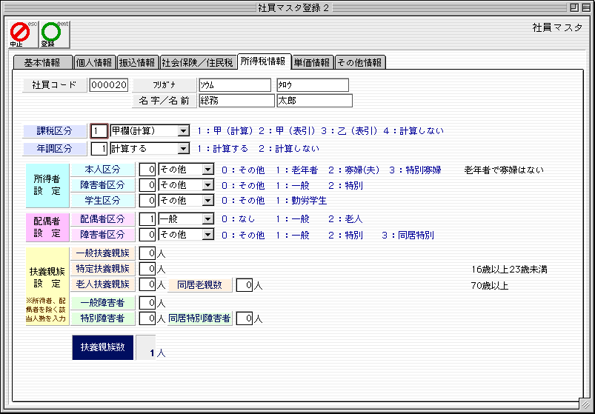Click the 所得者設定 group label

tap(47, 185)
